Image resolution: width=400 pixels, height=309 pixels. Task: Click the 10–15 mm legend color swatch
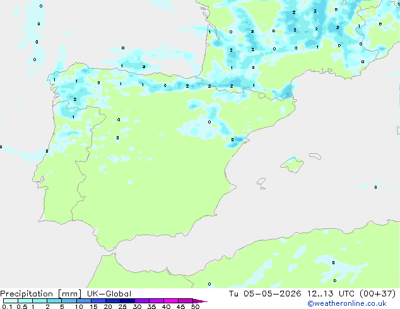[x=83, y=301]
